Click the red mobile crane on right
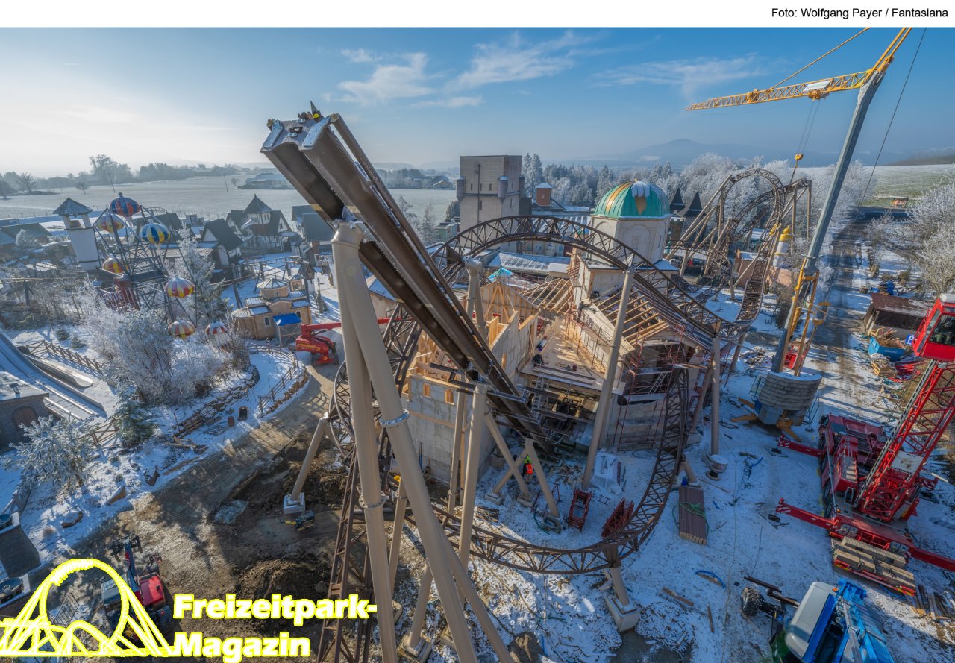 pyautogui.click(x=880, y=462)
